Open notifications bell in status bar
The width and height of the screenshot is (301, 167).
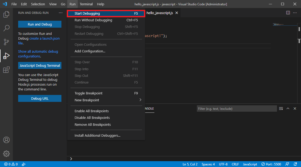[x=295, y=164]
